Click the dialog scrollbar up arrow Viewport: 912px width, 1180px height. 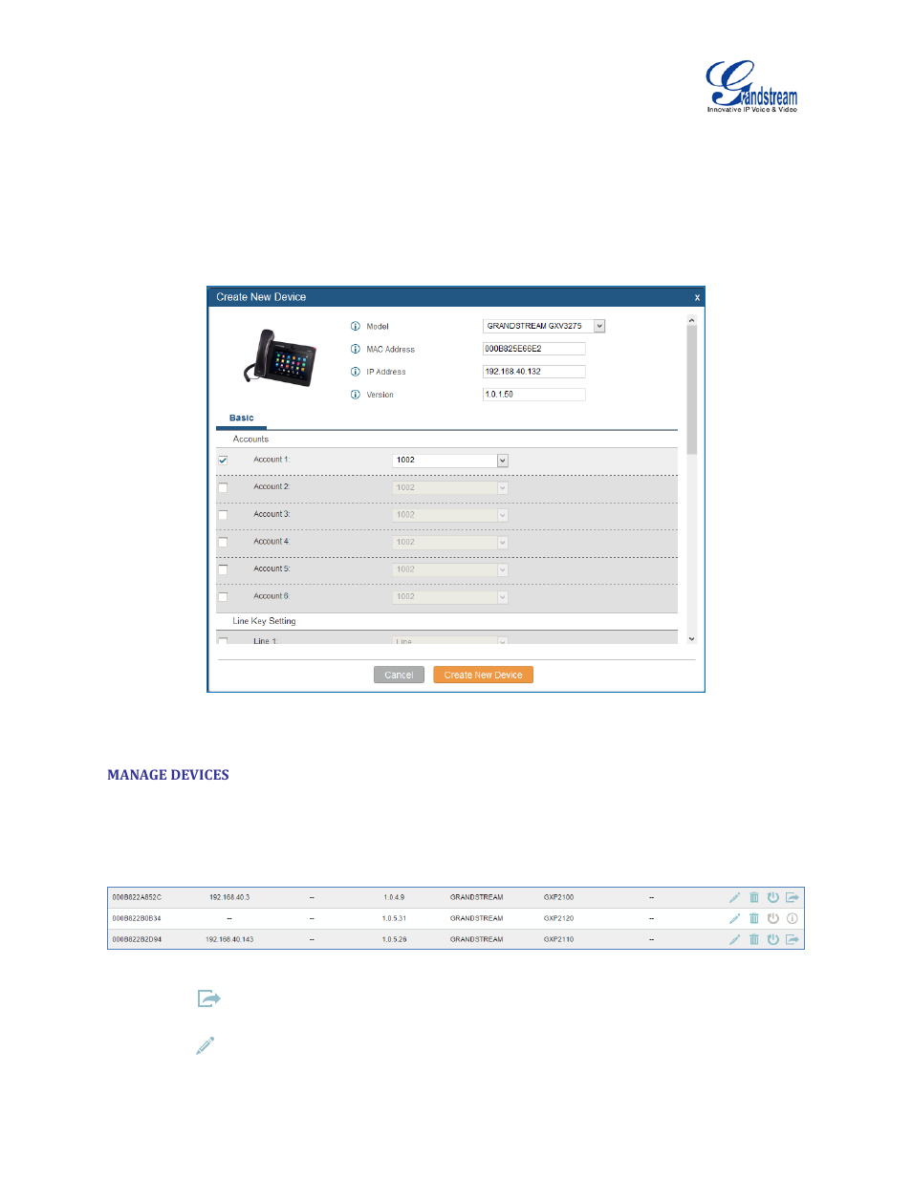(x=692, y=320)
